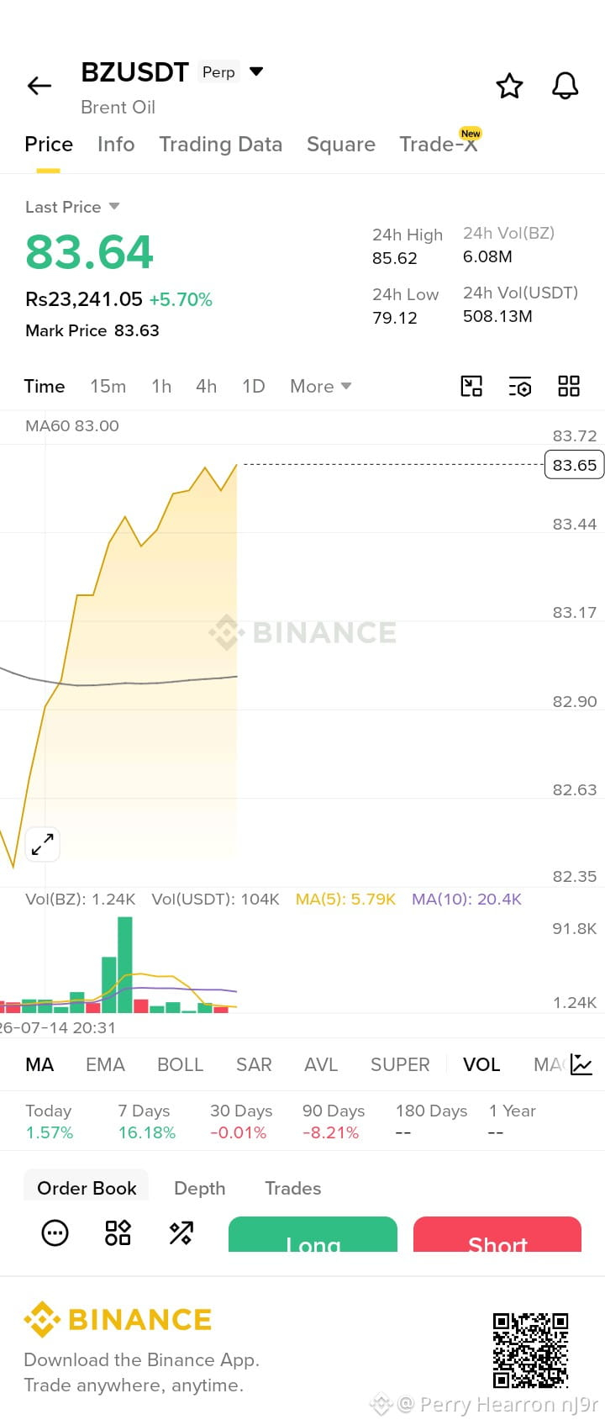The height and width of the screenshot is (1425, 605).
Task: Open the Last Price dropdown
Action: [x=72, y=207]
